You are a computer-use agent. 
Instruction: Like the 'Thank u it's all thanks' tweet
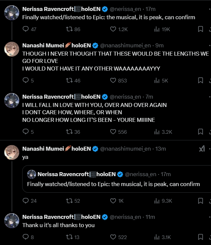click(113, 237)
